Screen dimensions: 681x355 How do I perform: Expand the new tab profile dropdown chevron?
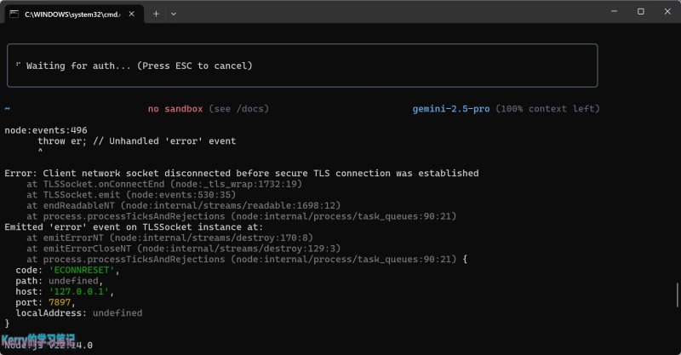[x=174, y=14]
